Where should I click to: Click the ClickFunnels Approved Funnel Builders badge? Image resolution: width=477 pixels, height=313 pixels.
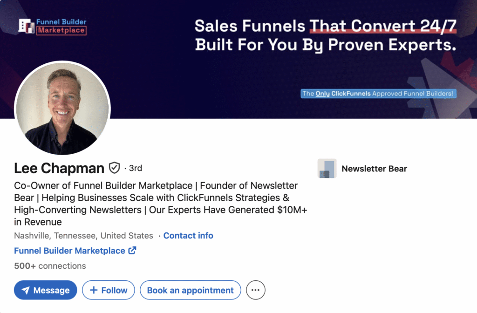tap(378, 94)
